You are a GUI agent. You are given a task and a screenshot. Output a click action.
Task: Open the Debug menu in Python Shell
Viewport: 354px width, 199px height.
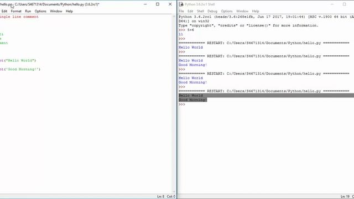point(212,11)
